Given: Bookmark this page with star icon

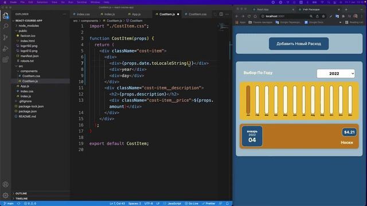Looking at the screenshot, I should point(323,16).
